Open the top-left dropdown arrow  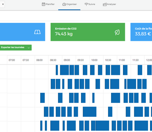pyautogui.click(x=3, y=4)
